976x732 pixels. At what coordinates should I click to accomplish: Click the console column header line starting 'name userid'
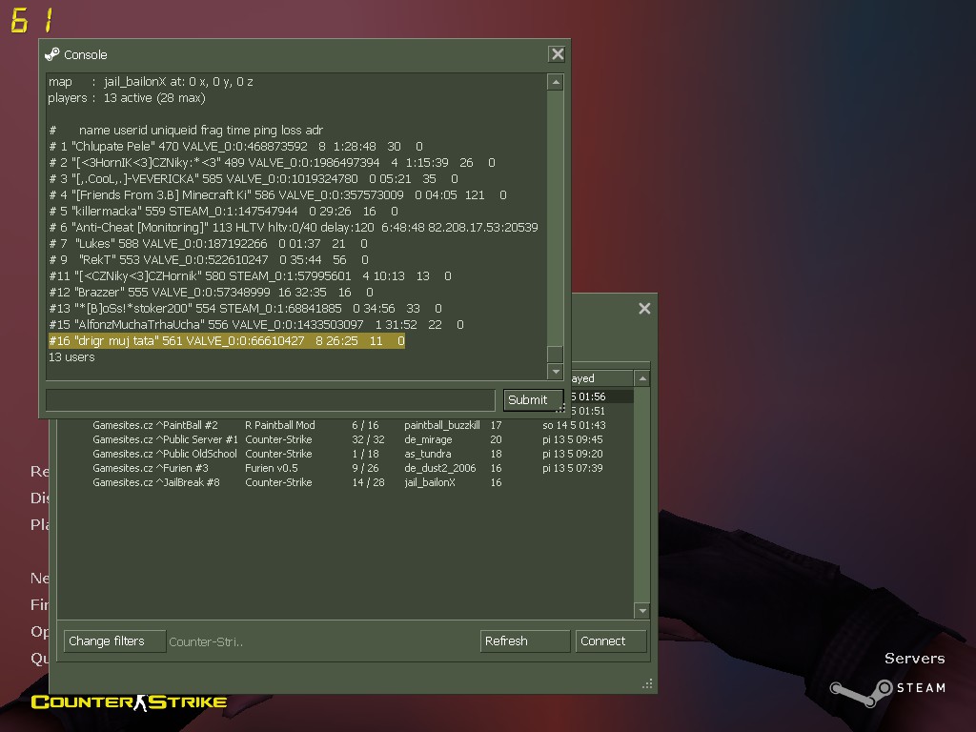186,131
